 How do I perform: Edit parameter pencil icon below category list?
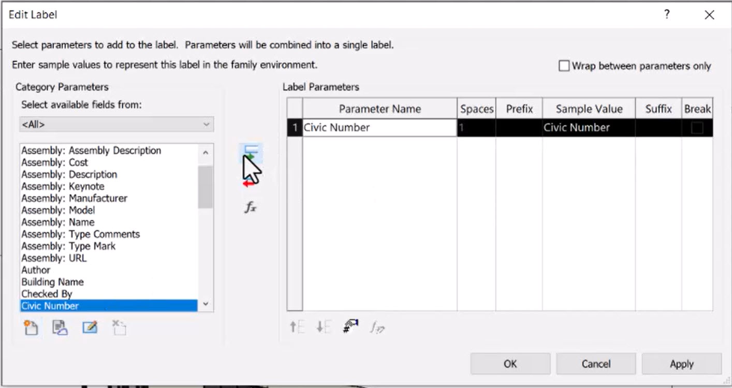click(90, 327)
